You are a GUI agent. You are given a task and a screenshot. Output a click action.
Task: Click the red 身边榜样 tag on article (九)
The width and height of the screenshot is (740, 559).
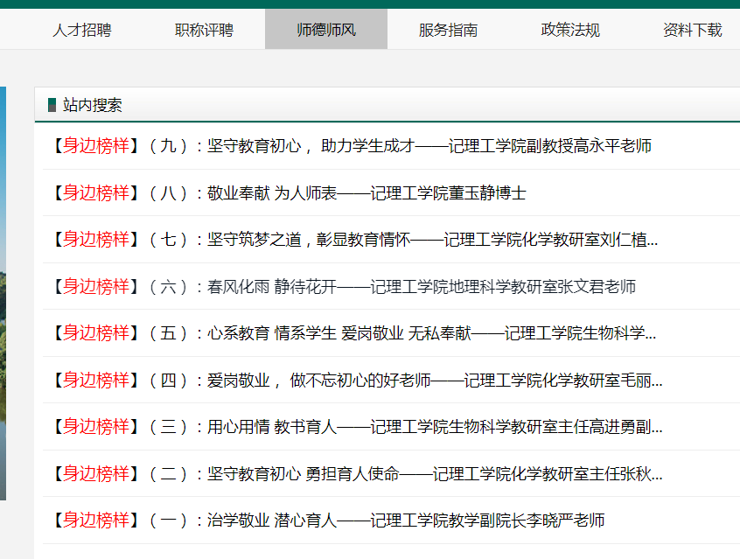pos(95,146)
